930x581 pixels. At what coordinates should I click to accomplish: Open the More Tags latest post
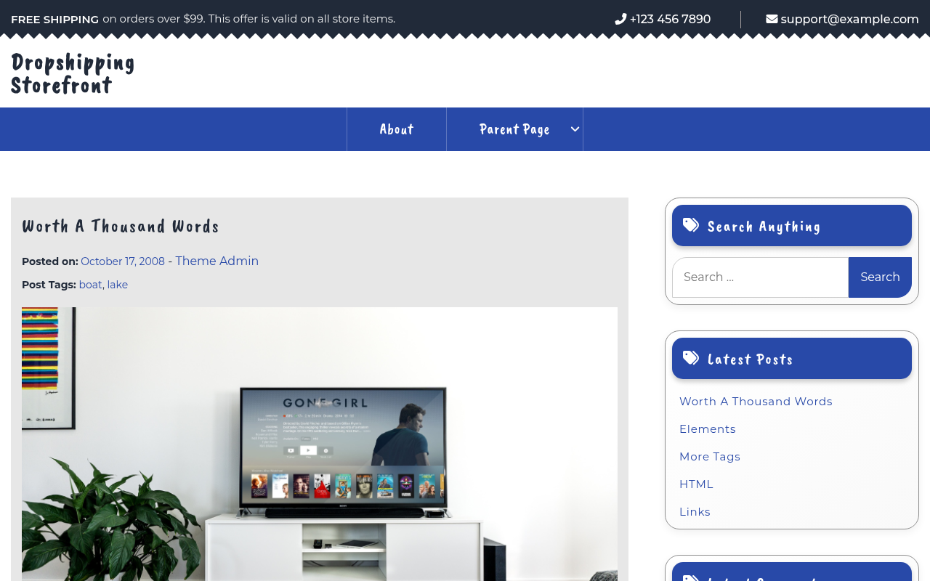[x=710, y=456]
